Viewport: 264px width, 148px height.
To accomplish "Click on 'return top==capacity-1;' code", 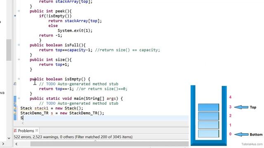I will [66, 50].
